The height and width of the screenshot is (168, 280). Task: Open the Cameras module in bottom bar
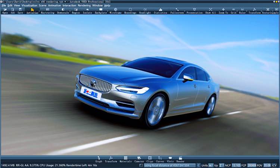click(139, 159)
